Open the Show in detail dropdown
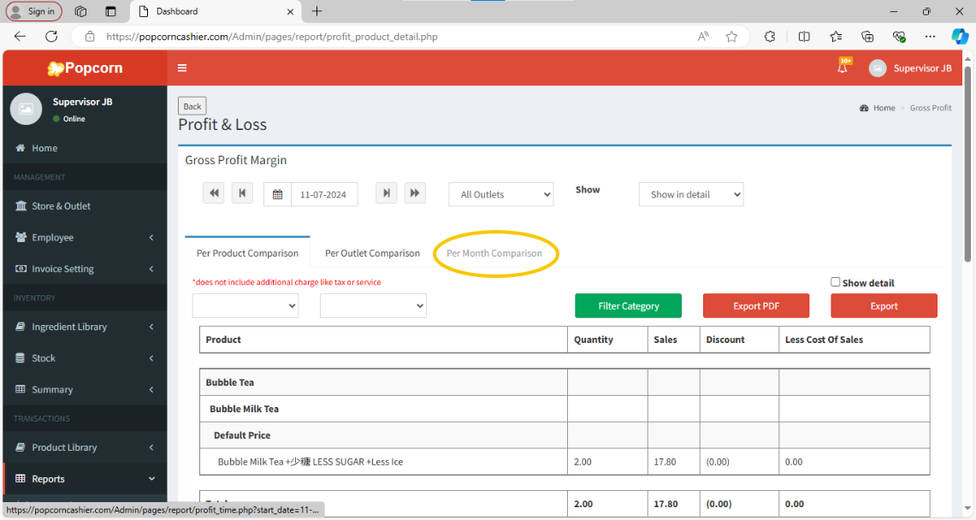Viewport: 976px width, 520px height. coord(691,194)
